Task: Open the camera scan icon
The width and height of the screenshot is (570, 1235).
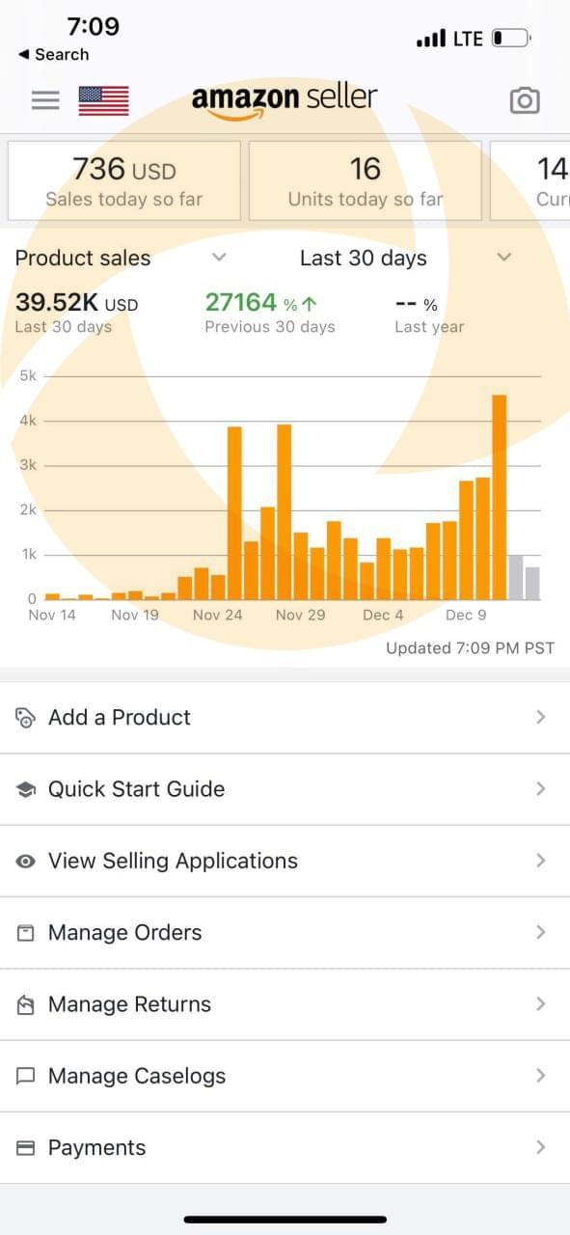Action: [525, 100]
